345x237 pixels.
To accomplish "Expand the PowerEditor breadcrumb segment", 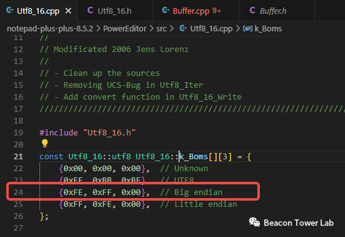I will pyautogui.click(x=125, y=29).
